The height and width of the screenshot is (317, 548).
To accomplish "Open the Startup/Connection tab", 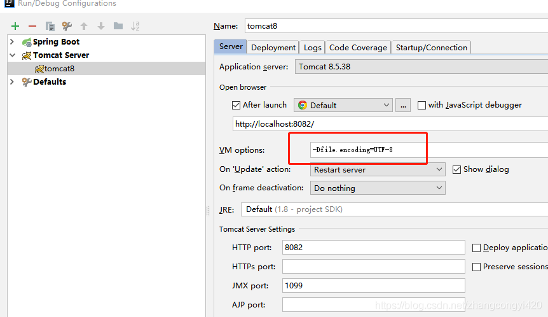I will click(x=431, y=48).
